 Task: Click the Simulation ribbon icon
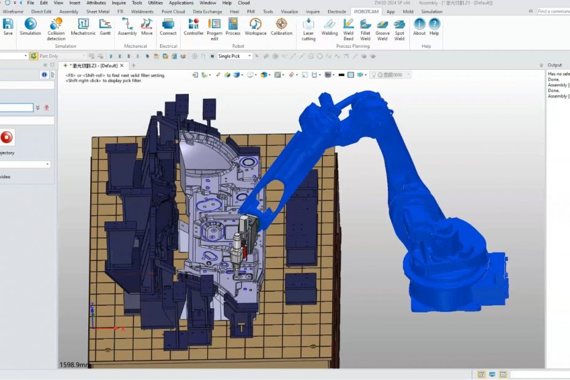30,27
